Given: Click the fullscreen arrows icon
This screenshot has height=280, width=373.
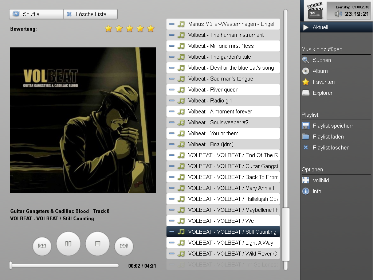Looking at the screenshot, I should [x=306, y=180].
